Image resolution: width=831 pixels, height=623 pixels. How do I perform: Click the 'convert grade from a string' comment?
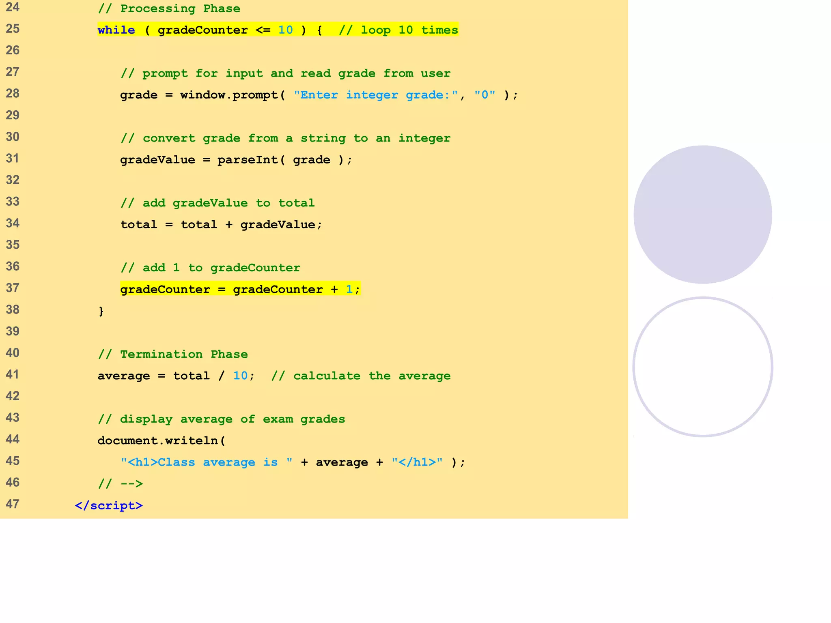pyautogui.click(x=285, y=138)
